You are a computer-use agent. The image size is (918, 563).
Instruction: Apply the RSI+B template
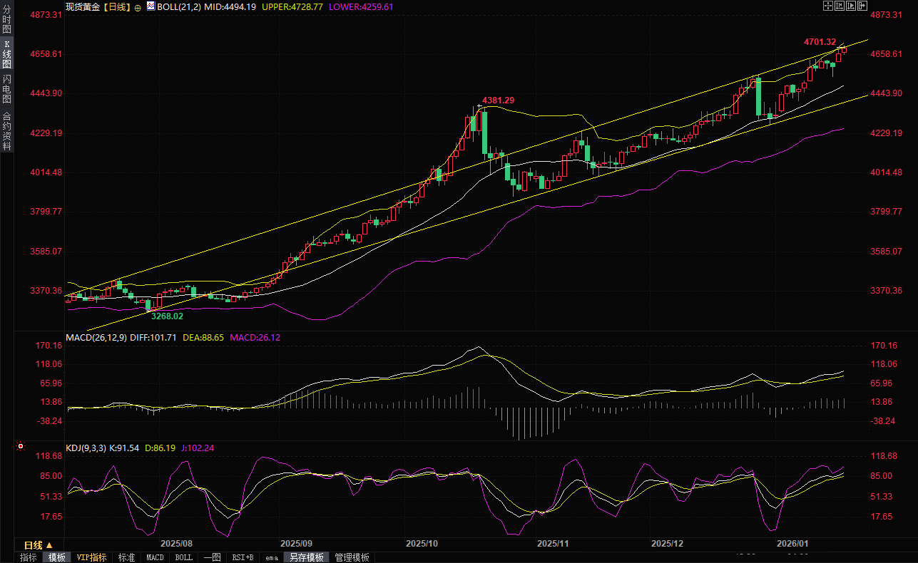coord(243,557)
